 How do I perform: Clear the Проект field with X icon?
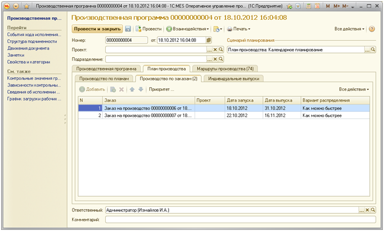coord(215,50)
